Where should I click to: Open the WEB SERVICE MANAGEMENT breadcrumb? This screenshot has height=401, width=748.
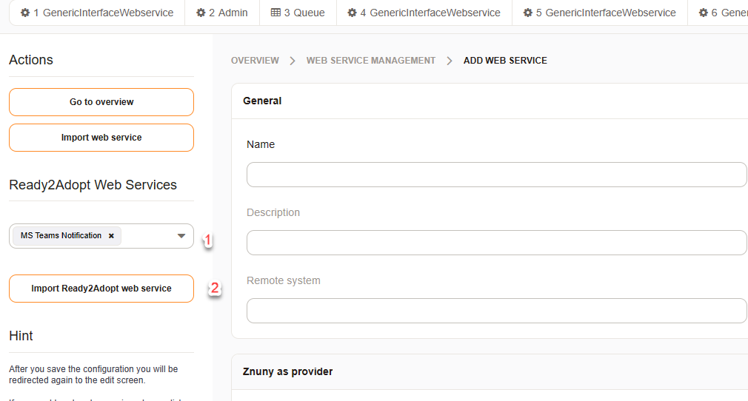pos(371,61)
